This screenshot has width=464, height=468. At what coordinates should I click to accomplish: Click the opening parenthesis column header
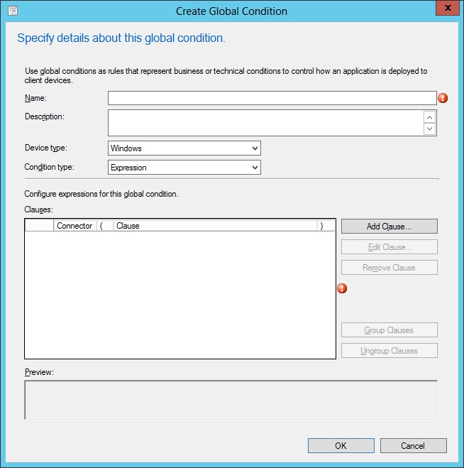point(104,226)
